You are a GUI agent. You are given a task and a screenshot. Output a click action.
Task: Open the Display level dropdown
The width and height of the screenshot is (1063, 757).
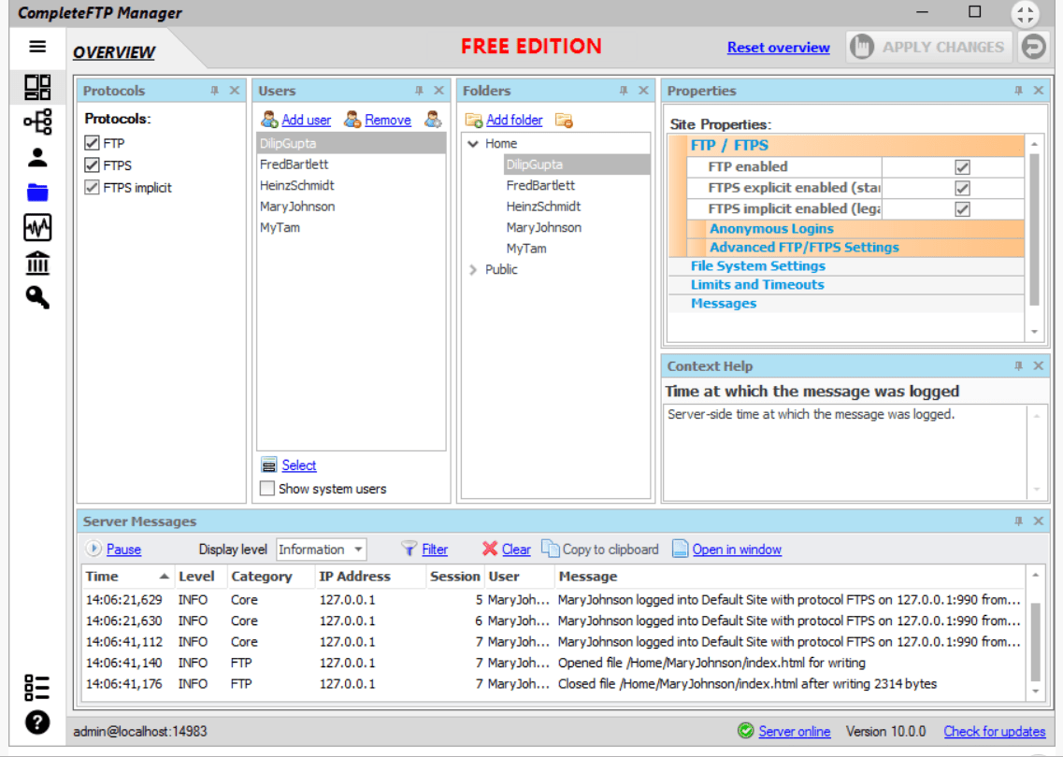(321, 550)
